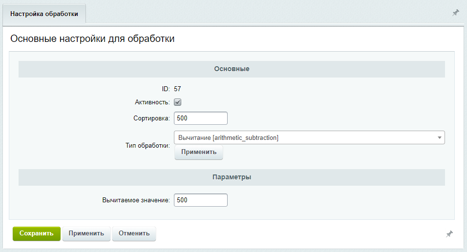Screen dimensions: 467x252
Task: Click the heading Основные настройки для обработки
Action: pyautogui.click(x=92, y=39)
